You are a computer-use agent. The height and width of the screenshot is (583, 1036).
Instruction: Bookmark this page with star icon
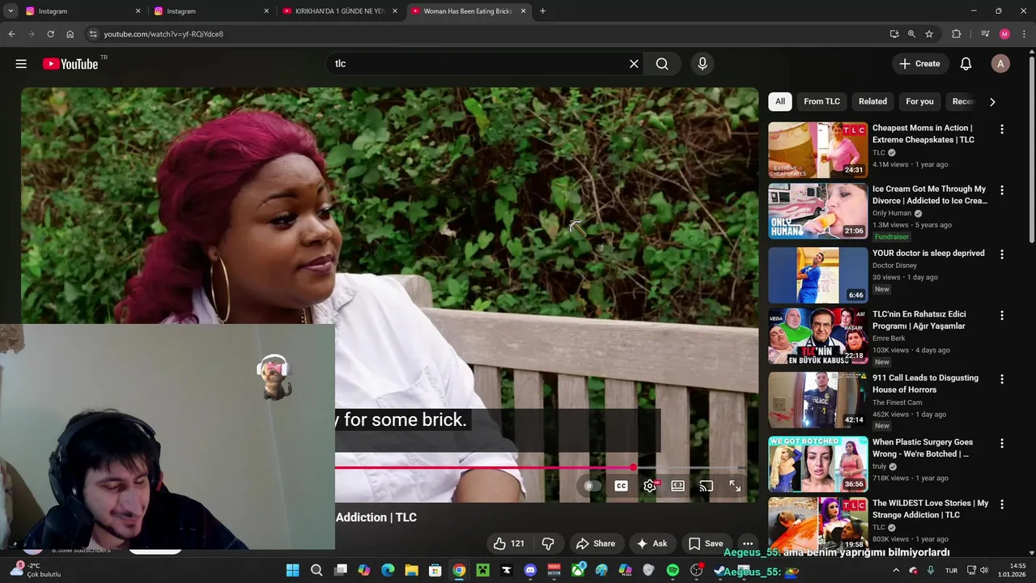929,34
